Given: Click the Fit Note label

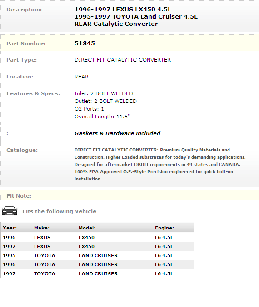Looking at the screenshot, I should (x=19, y=196).
